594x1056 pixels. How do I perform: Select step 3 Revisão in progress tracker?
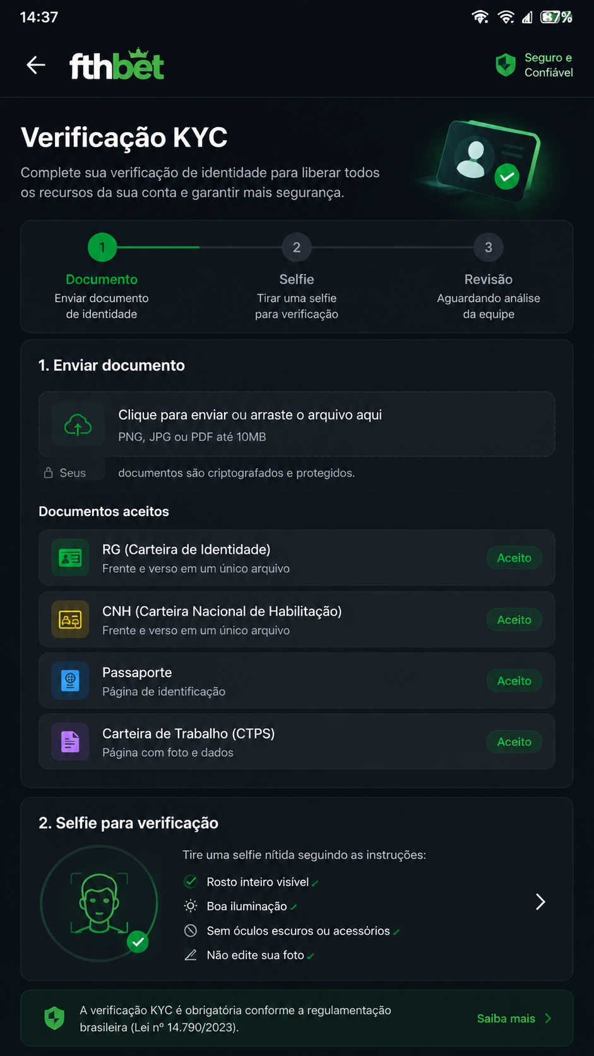tap(489, 248)
